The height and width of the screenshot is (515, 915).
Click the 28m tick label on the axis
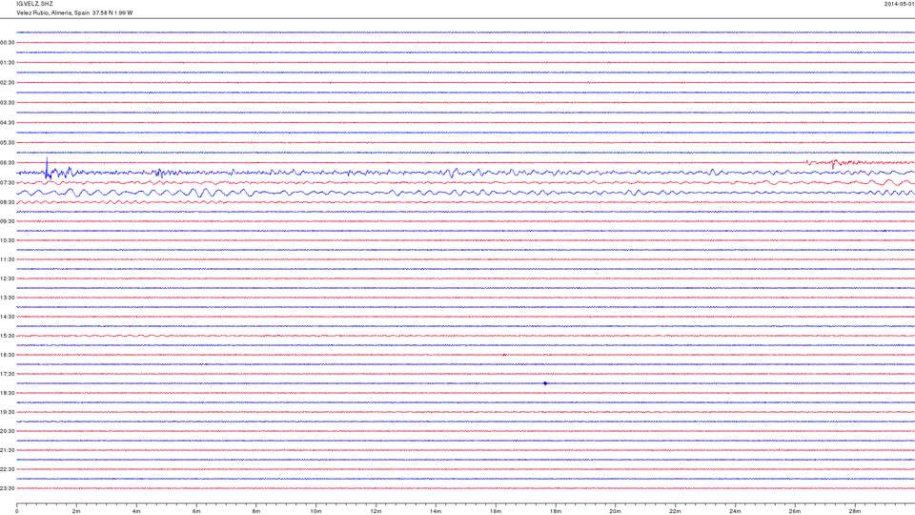tap(855, 511)
